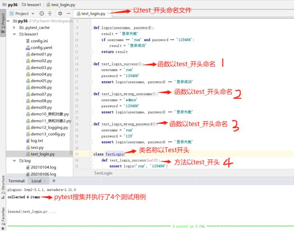The height and width of the screenshot is (231, 294).
Task: Open the 1: Project side tool window
Action: click(3, 23)
